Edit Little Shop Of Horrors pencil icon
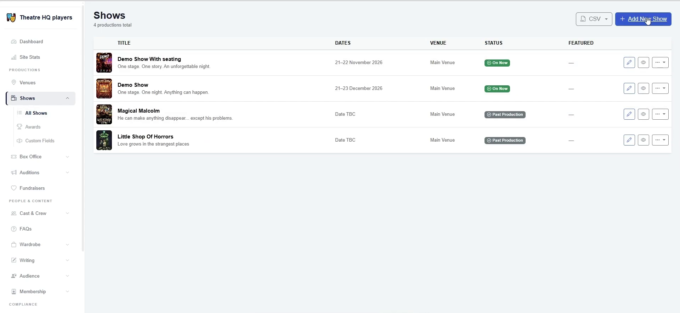The height and width of the screenshot is (313, 680). pyautogui.click(x=629, y=140)
